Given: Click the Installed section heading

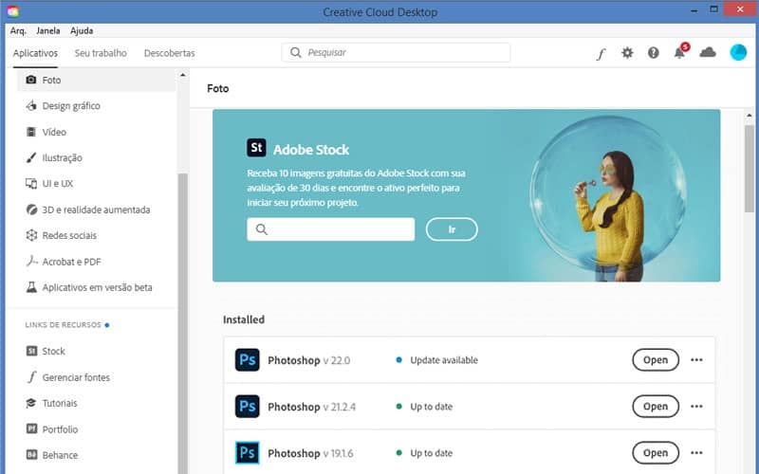Looking at the screenshot, I should coord(244,319).
